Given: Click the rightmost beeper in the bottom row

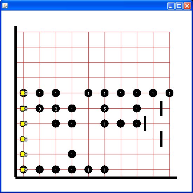Looking at the screenshot, I should [105, 169].
